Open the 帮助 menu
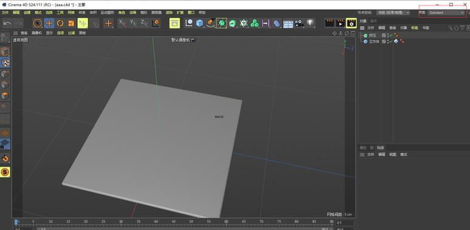The width and height of the screenshot is (470, 230). point(202,13)
